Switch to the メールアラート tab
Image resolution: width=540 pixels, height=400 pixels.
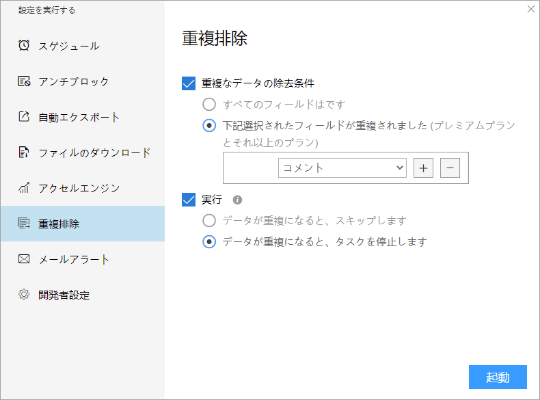coord(74,259)
